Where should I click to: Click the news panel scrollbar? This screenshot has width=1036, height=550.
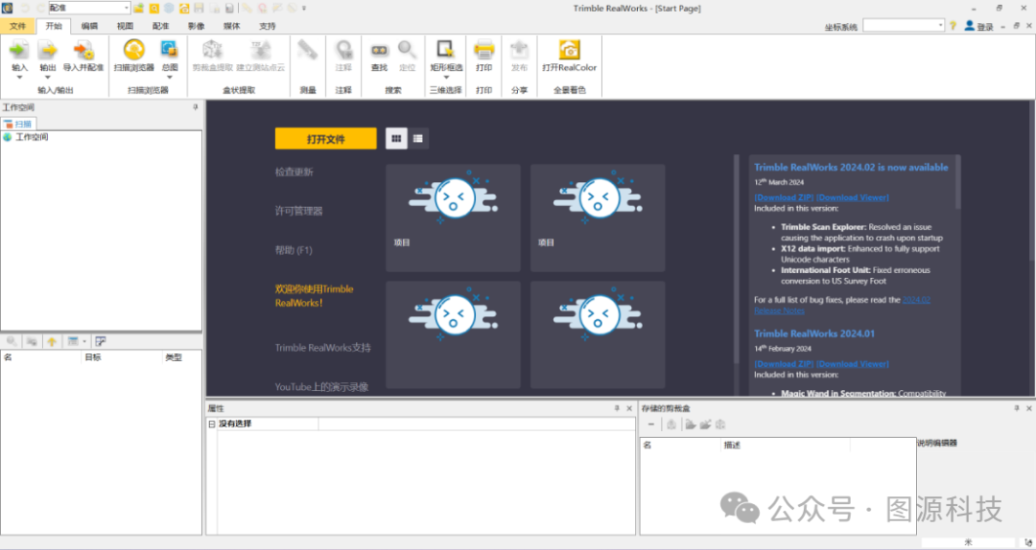pos(957,183)
